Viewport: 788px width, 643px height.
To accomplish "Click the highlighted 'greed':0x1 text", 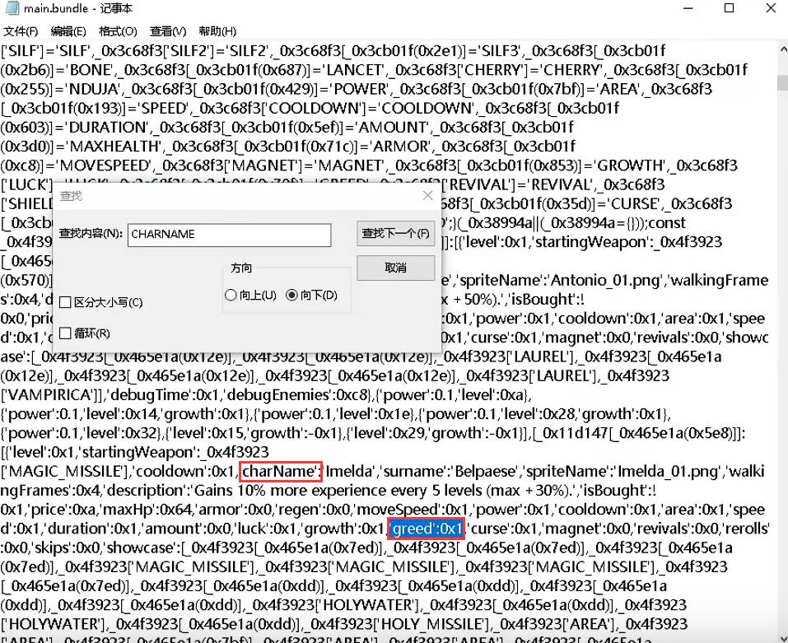I will coord(427,528).
